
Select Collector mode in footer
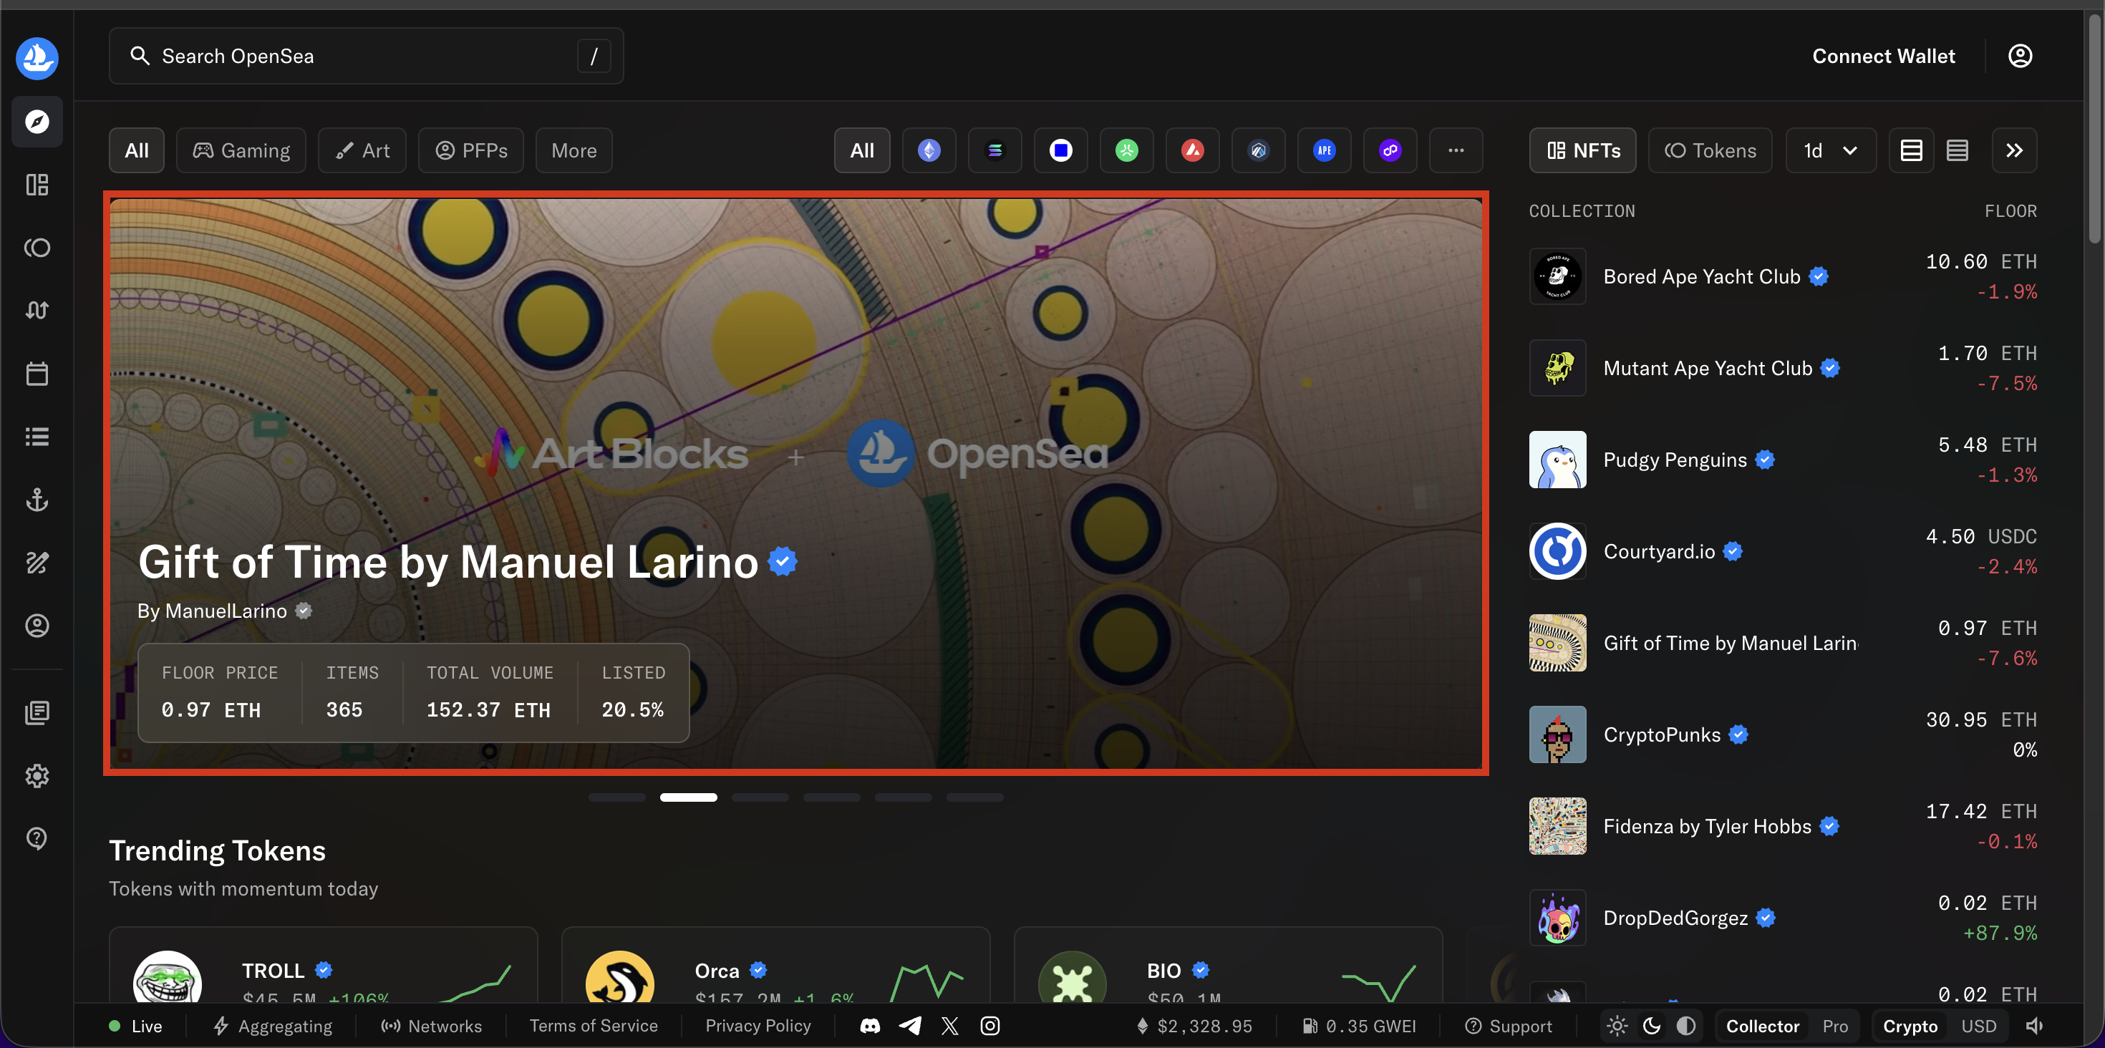[x=1762, y=1026]
